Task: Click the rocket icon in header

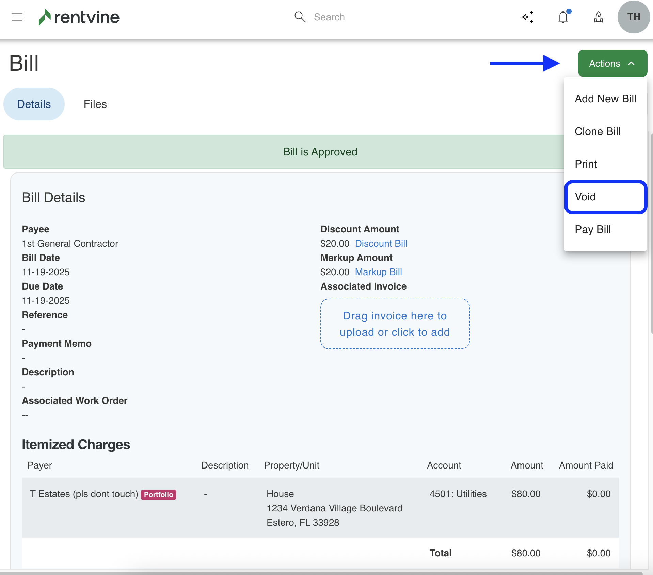Action: (x=598, y=17)
